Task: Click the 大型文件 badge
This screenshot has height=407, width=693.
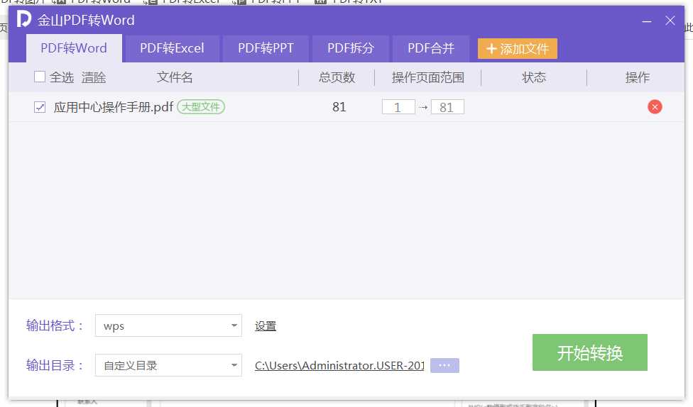Action: click(x=201, y=107)
